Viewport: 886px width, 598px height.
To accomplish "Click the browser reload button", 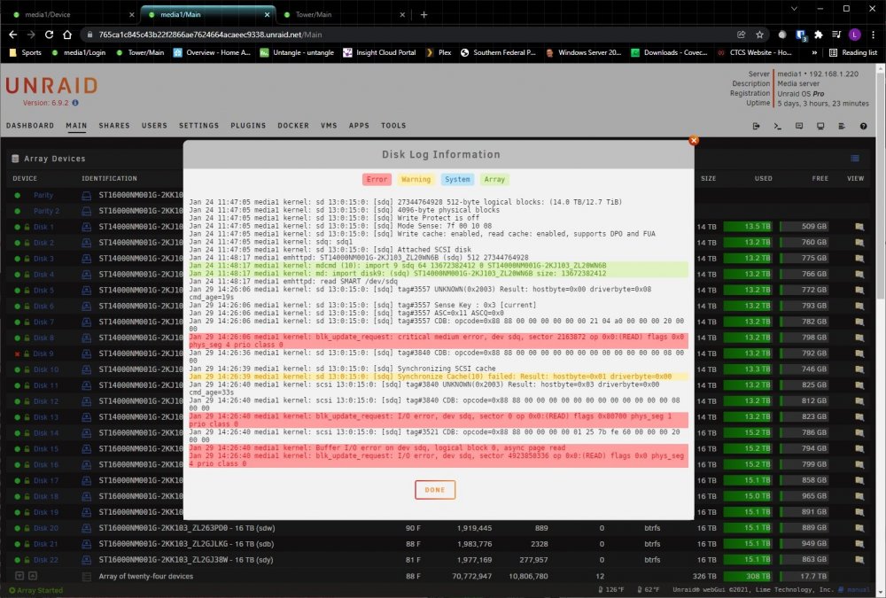I will pyautogui.click(x=49, y=35).
